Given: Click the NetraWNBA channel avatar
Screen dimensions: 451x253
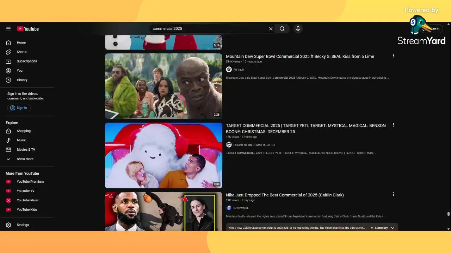Looking at the screenshot, I should click(x=229, y=208).
